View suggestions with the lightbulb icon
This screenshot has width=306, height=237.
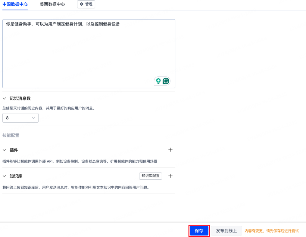coord(158,81)
